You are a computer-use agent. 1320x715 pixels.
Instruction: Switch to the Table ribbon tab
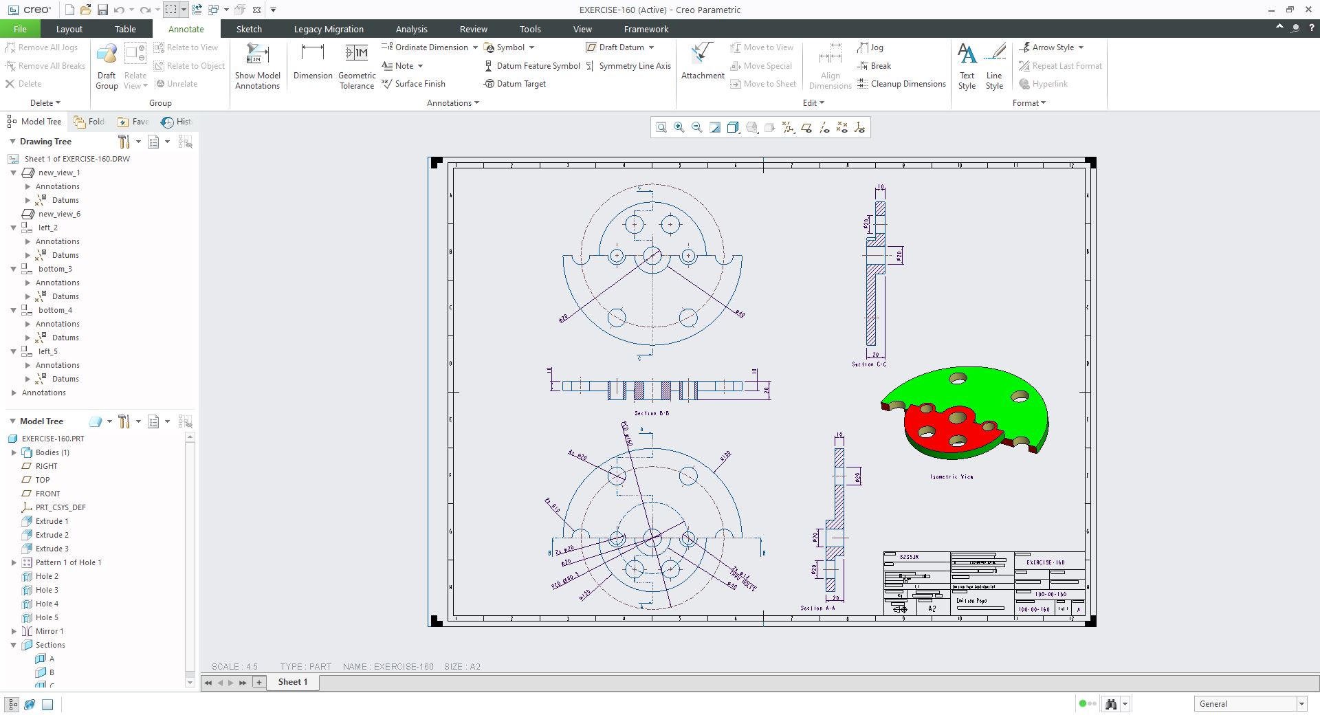pos(125,29)
